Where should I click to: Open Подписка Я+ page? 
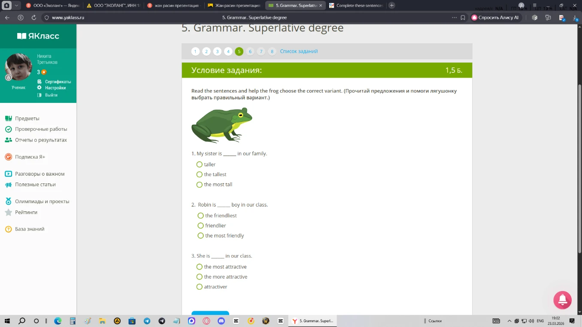(x=25, y=157)
